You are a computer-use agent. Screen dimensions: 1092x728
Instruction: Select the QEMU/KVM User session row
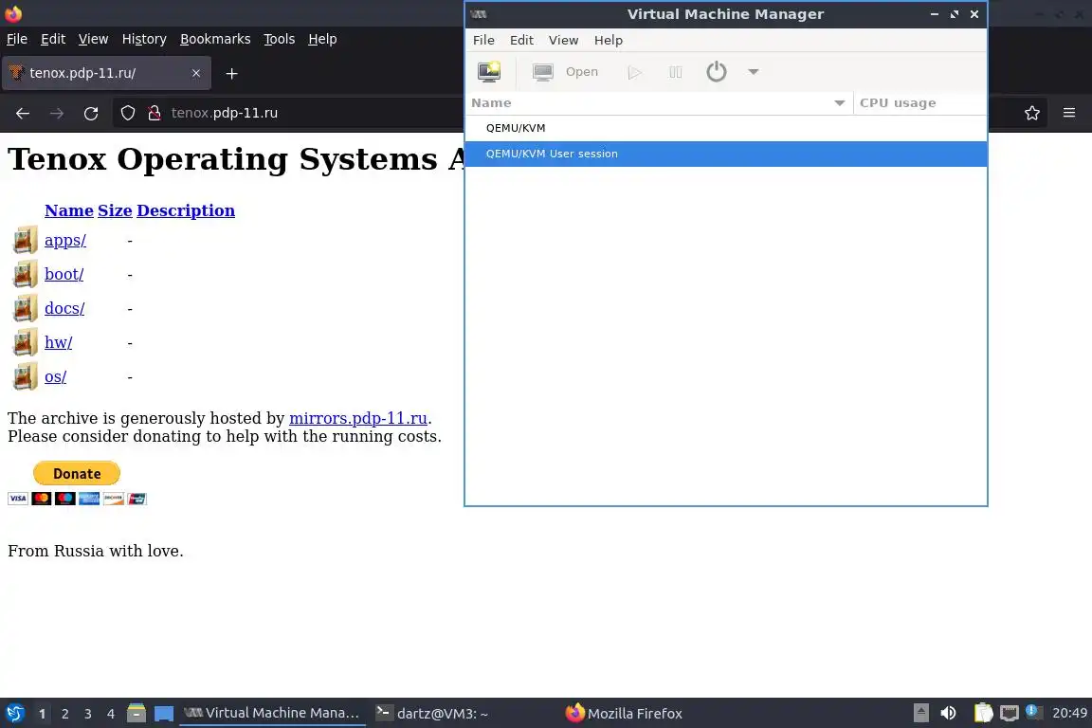pos(726,154)
